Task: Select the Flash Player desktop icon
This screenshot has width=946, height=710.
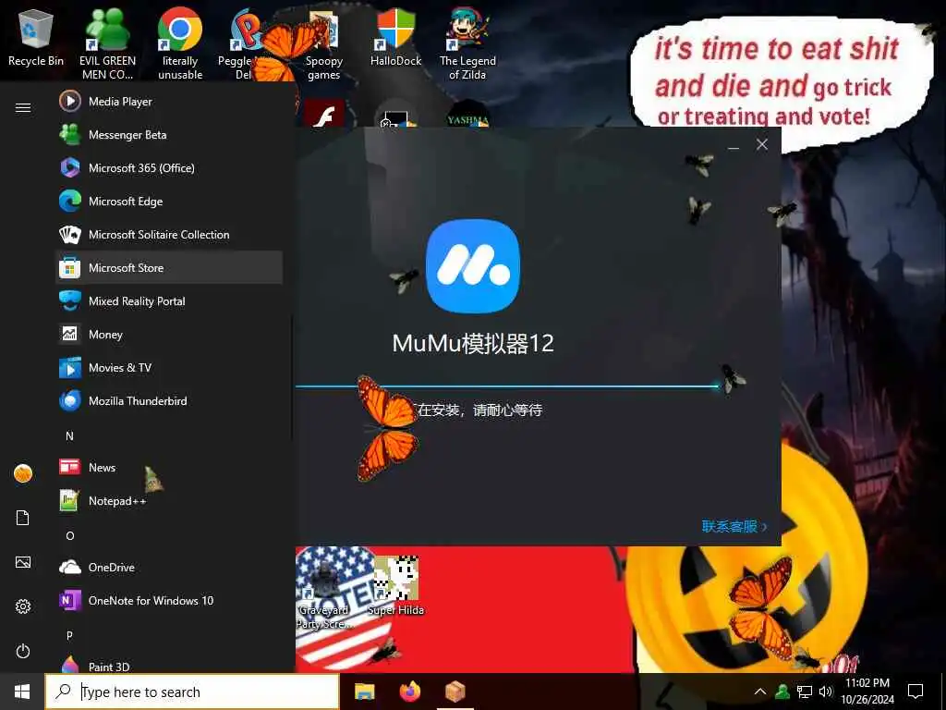Action: (324, 114)
